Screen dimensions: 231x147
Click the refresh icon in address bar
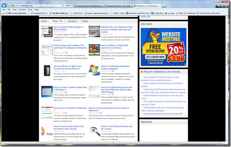[69, 6]
